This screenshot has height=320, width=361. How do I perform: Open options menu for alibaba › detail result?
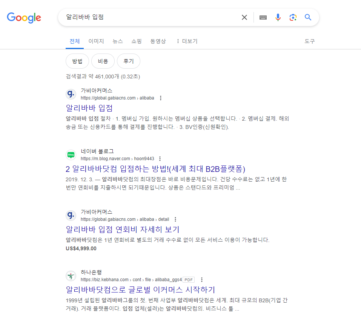(175, 219)
